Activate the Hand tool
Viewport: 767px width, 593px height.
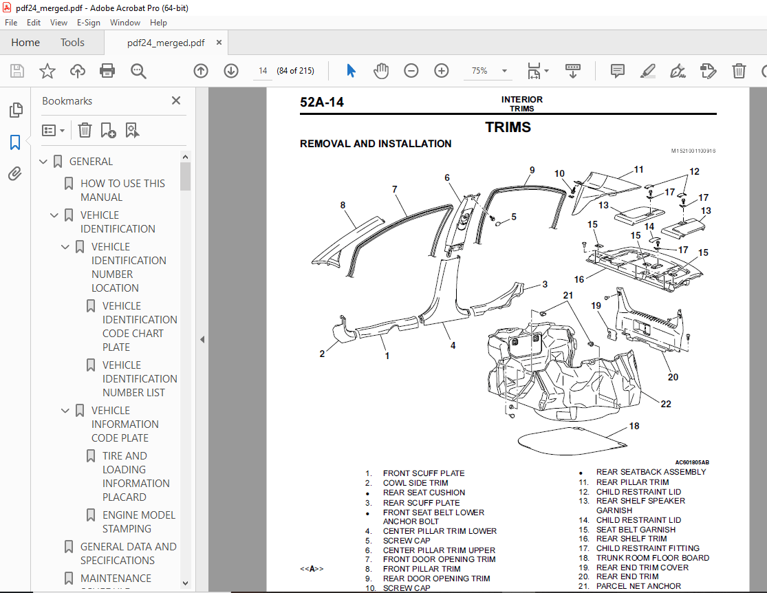tap(380, 71)
